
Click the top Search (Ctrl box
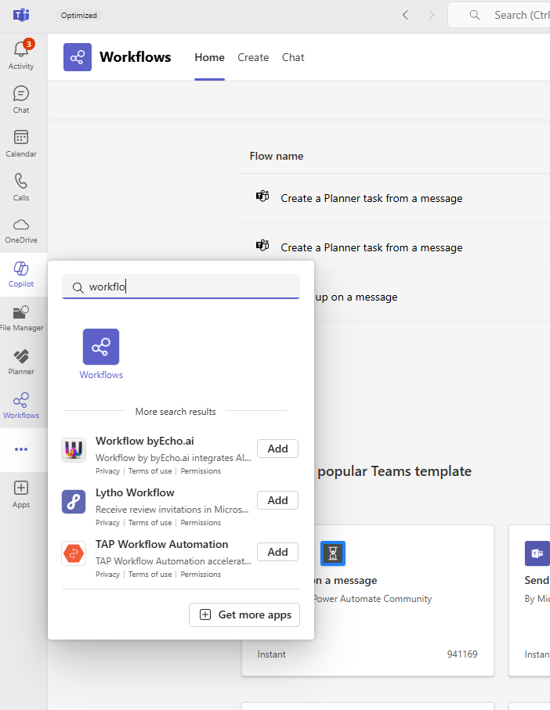pos(499,15)
